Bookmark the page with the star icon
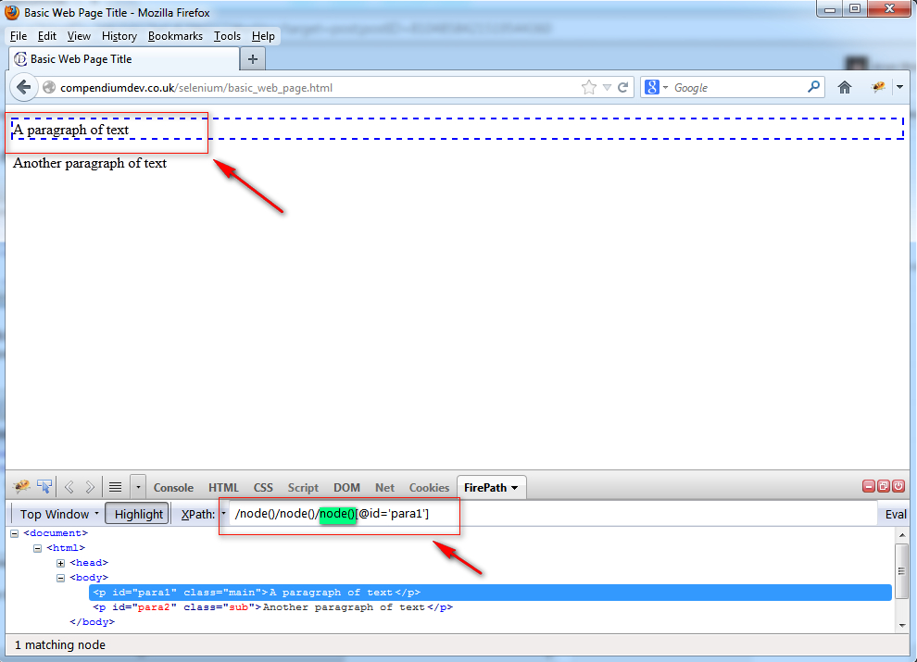917x662 pixels. point(588,86)
